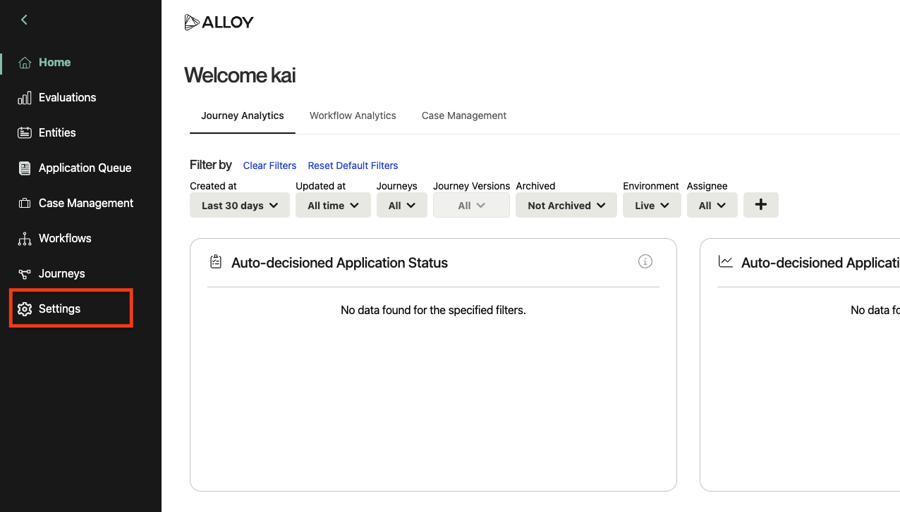Viewport: 900px width, 512px height.
Task: Open Updated at All time dropdown
Action: tap(333, 206)
